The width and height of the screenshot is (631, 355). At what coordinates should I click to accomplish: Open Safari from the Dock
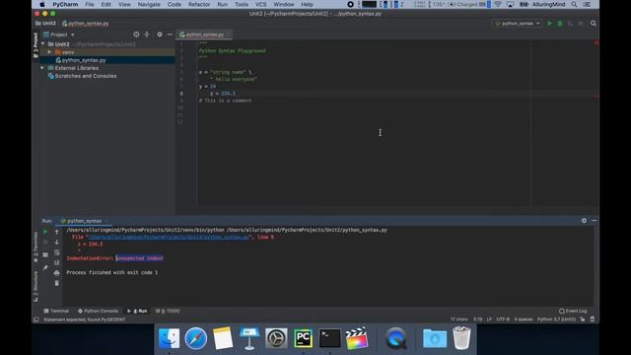pos(196,338)
